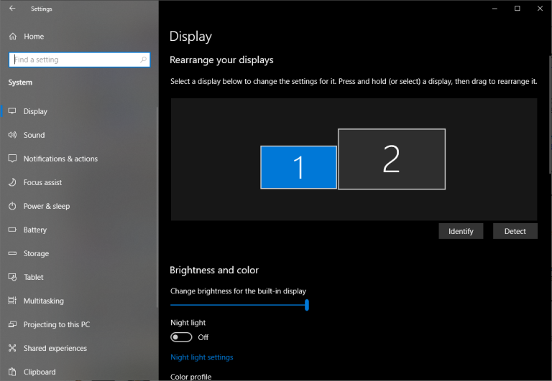Click the Battery icon in sidebar
Viewport: 552px width, 381px height.
click(12, 230)
